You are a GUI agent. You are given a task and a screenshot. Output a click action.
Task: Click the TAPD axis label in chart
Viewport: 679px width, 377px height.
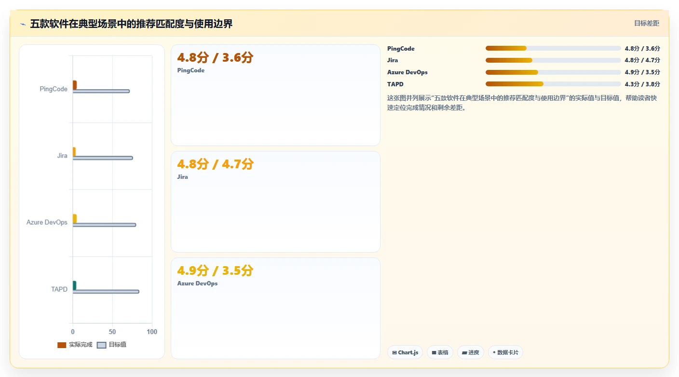[x=59, y=289]
